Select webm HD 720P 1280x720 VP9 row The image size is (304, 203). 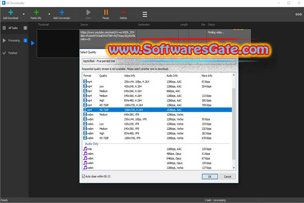click(157, 138)
